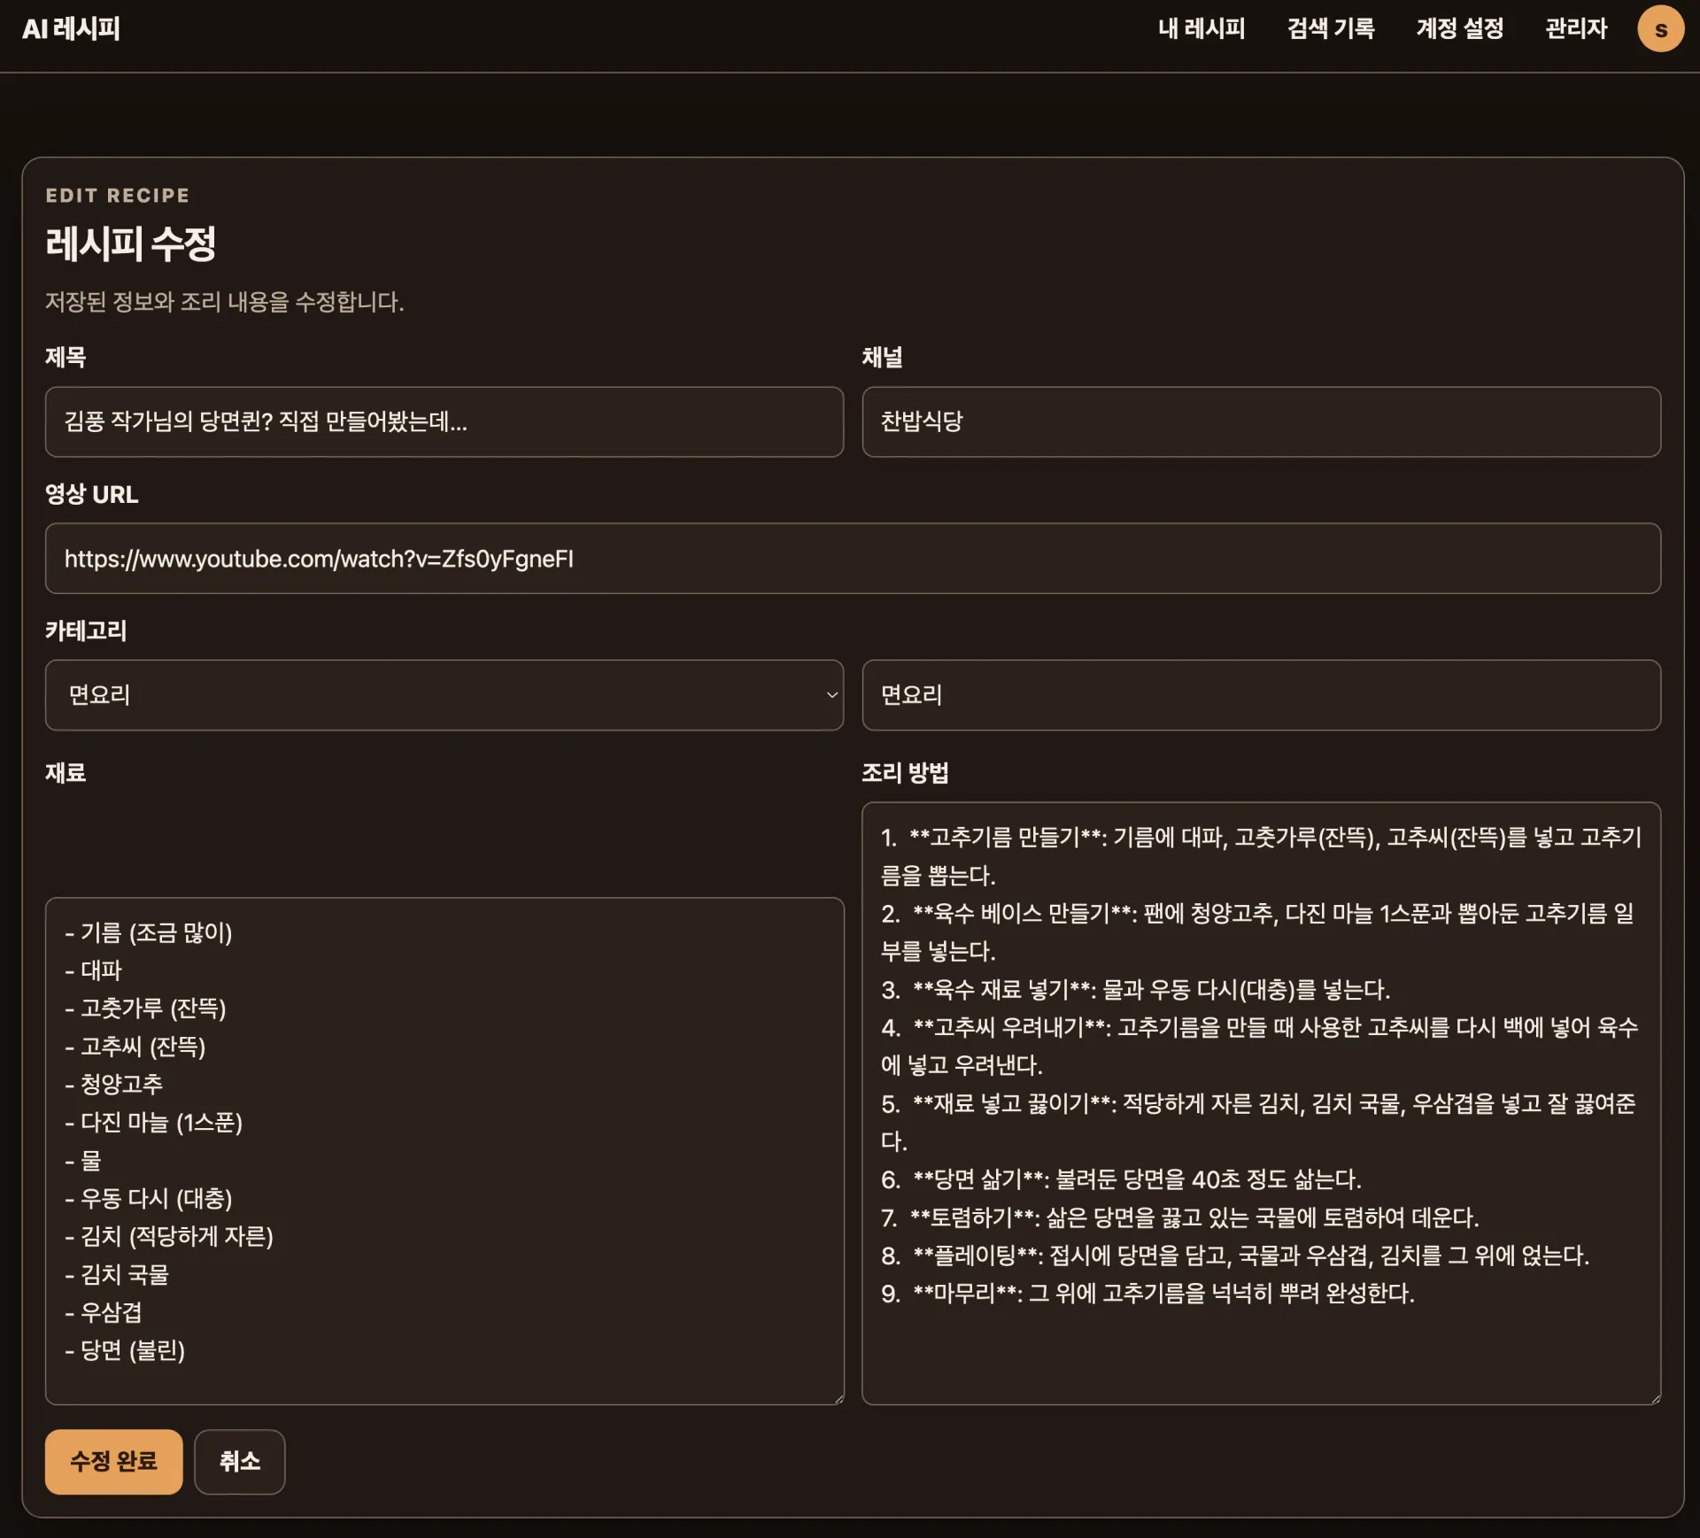
Task: Click the ingredient '- 우동 다시 (대충)'
Action: (149, 1198)
